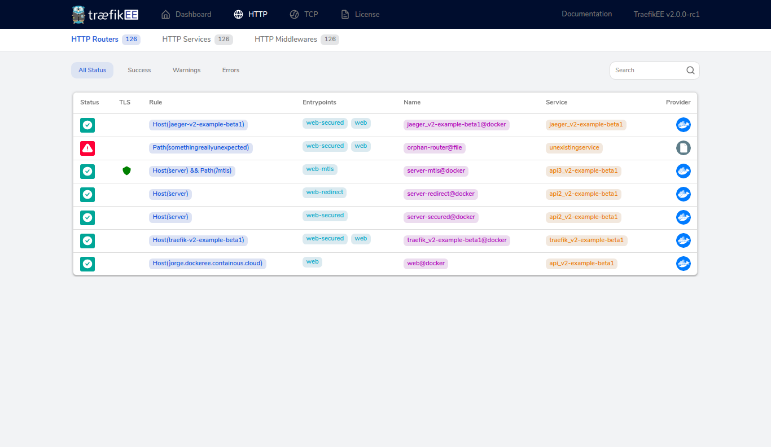The image size is (771, 447).
Task: Filter routers by Errors status
Action: click(x=230, y=71)
